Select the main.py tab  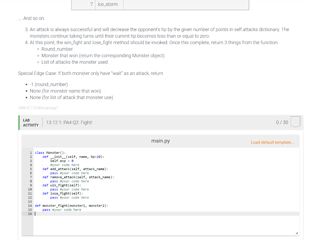[160, 141]
